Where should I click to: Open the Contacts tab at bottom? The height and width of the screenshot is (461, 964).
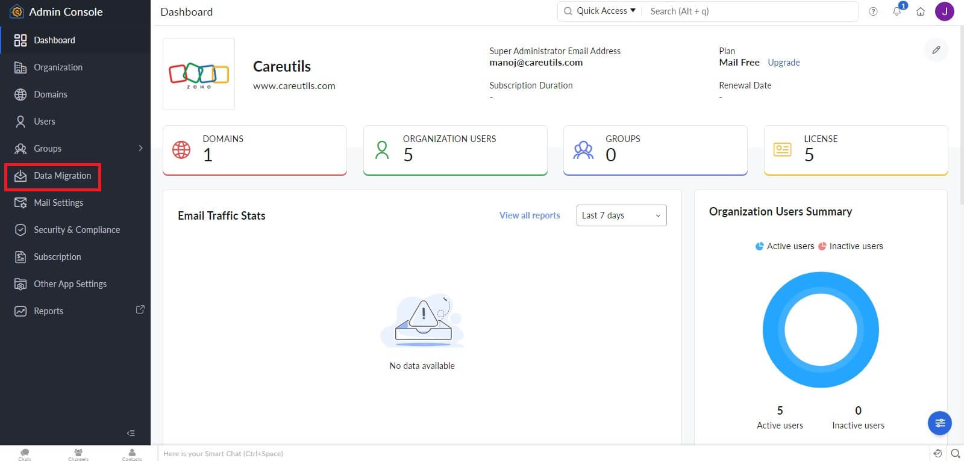click(x=132, y=454)
